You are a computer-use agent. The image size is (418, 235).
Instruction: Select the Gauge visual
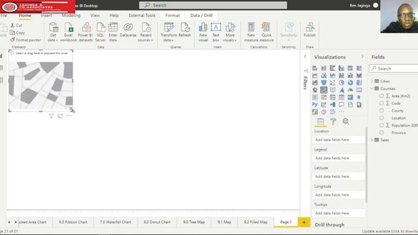(350, 90)
